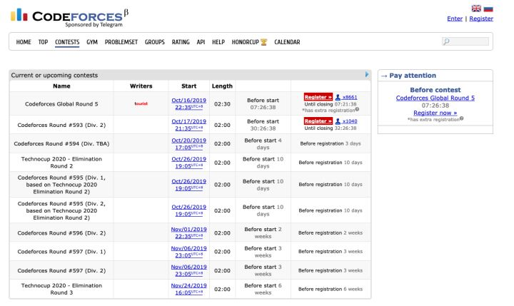Open the GYM menu item

[92, 42]
